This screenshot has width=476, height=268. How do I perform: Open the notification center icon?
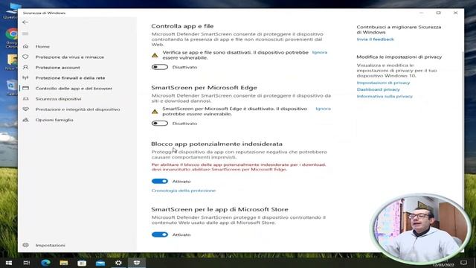pos(463,263)
